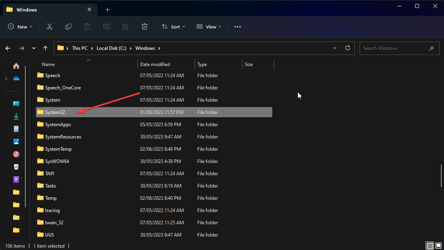Screen dimensions: 444x250
Task: Rename the selected item via toolbar
Action: point(106,27)
